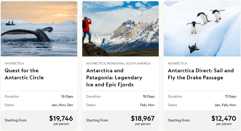Click Starting from on the Patagonia card
241x131 pixels.
point(97,120)
